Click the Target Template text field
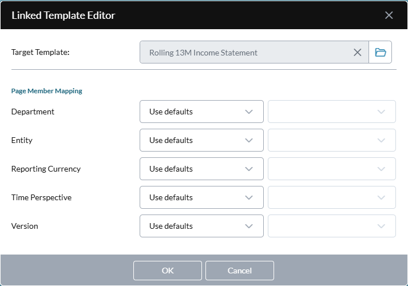The image size is (408, 286). pos(246,53)
